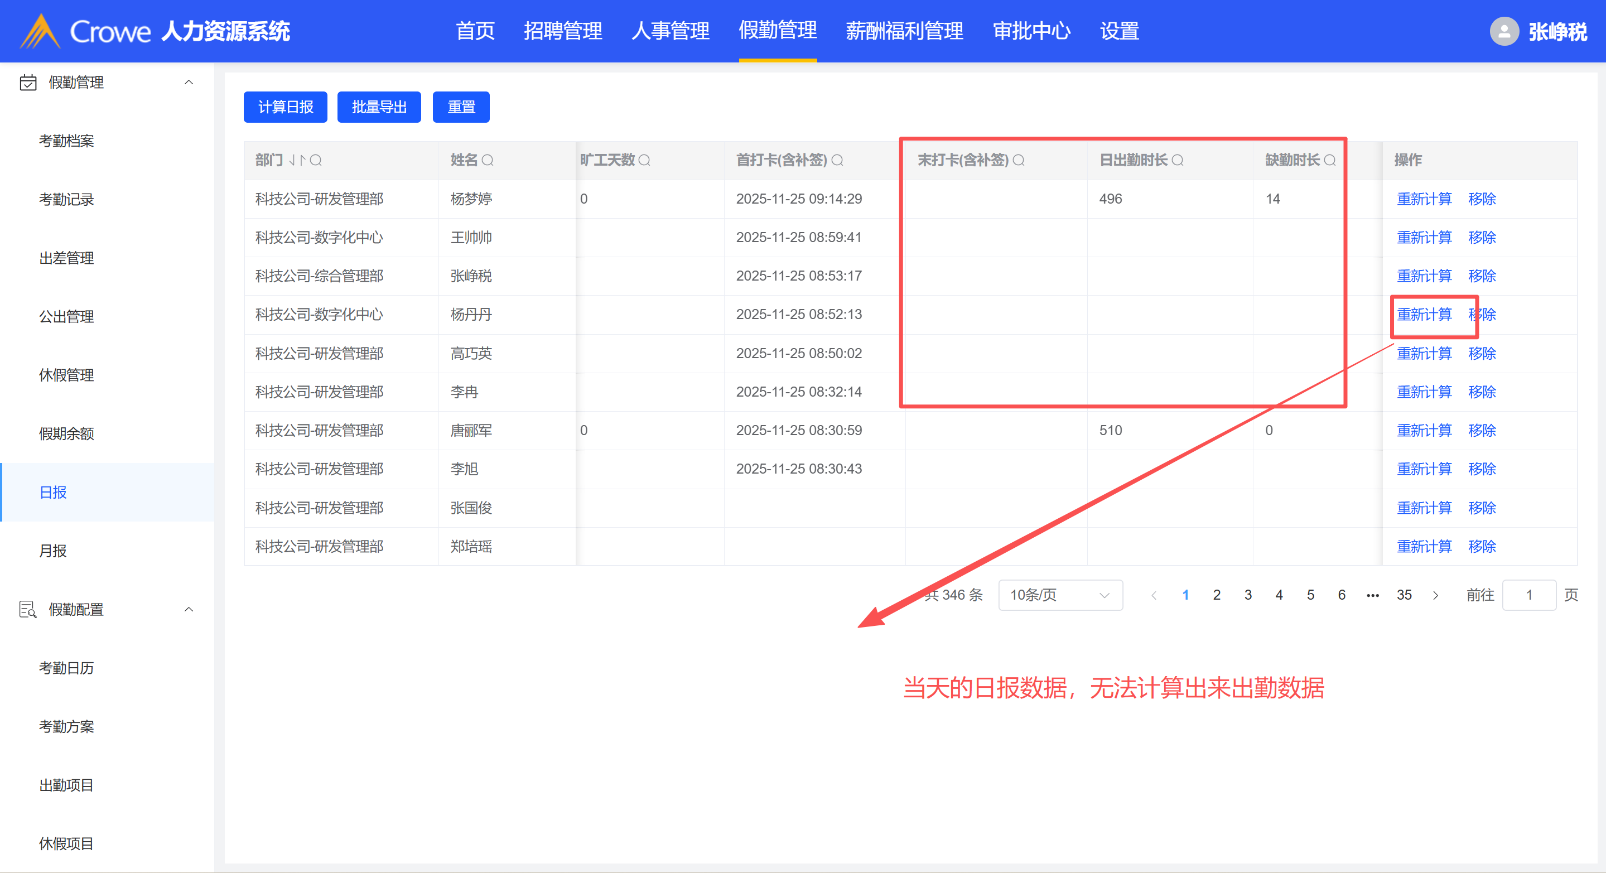The height and width of the screenshot is (873, 1606).
Task: Click search icon in 缺勤时长 header
Action: coord(1330,160)
